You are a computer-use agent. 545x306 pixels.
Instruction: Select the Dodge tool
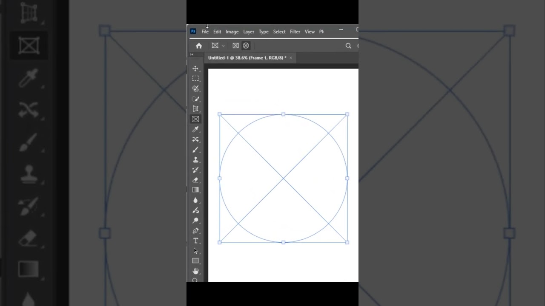(x=195, y=221)
